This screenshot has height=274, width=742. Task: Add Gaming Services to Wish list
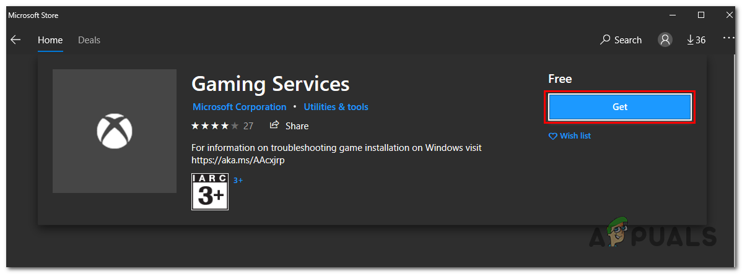(570, 135)
